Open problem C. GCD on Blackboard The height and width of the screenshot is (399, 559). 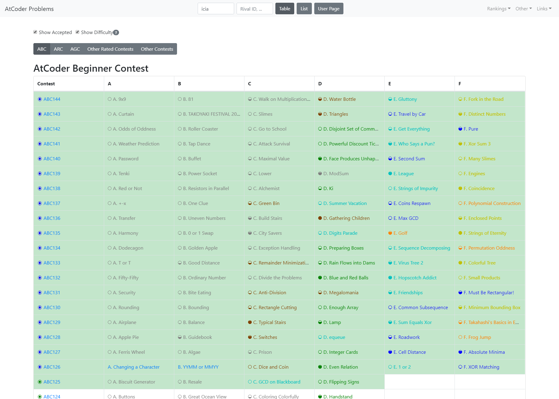click(x=277, y=382)
